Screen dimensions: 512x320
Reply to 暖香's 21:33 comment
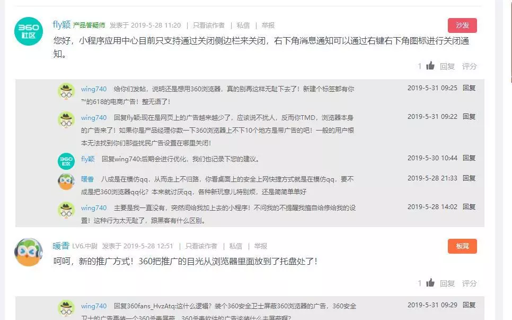(469, 178)
